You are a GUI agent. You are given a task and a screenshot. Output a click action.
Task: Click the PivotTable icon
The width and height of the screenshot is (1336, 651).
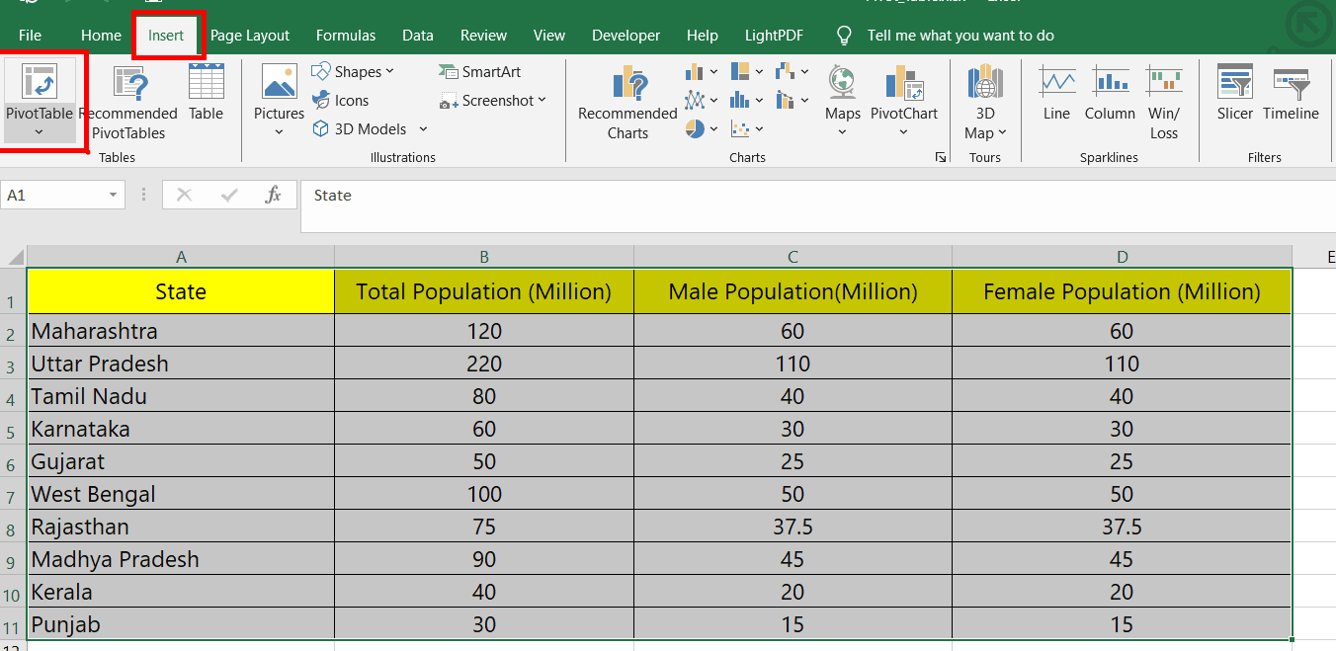tap(39, 83)
